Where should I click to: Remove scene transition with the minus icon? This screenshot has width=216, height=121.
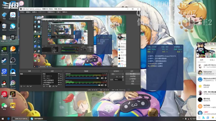tap(120, 77)
